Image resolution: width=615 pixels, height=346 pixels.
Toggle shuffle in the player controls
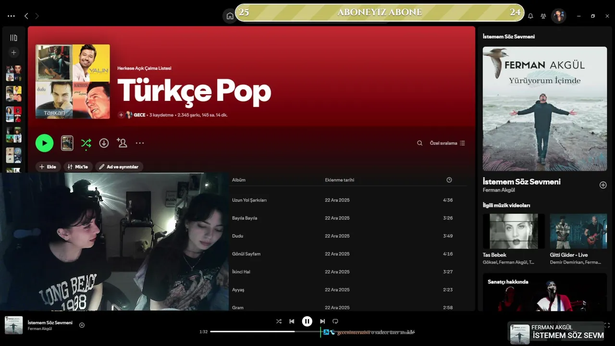click(279, 321)
